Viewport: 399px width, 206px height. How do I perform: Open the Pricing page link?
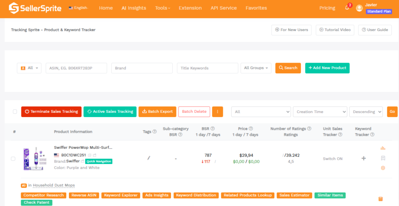tap(327, 8)
